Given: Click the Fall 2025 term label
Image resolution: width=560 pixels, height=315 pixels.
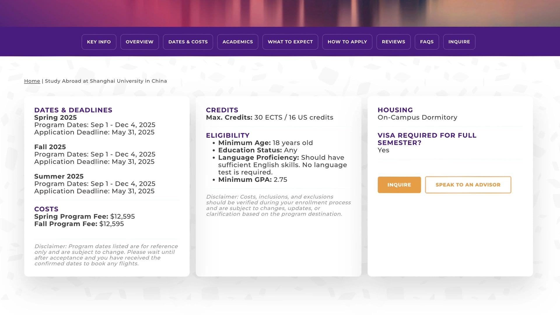Looking at the screenshot, I should [50, 147].
